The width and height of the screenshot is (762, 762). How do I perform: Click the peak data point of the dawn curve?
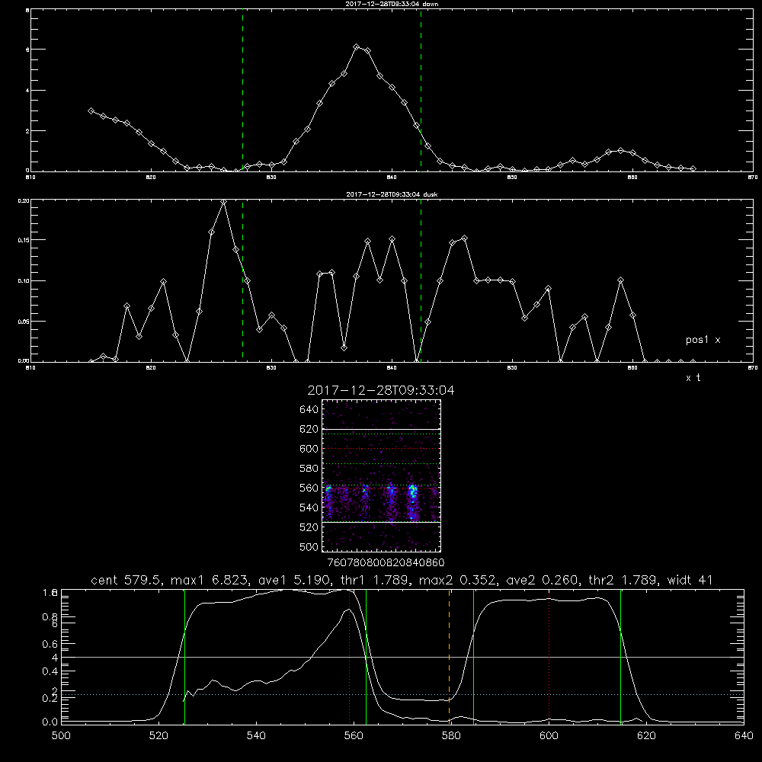point(356,46)
